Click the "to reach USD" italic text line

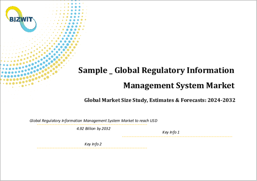(146, 120)
